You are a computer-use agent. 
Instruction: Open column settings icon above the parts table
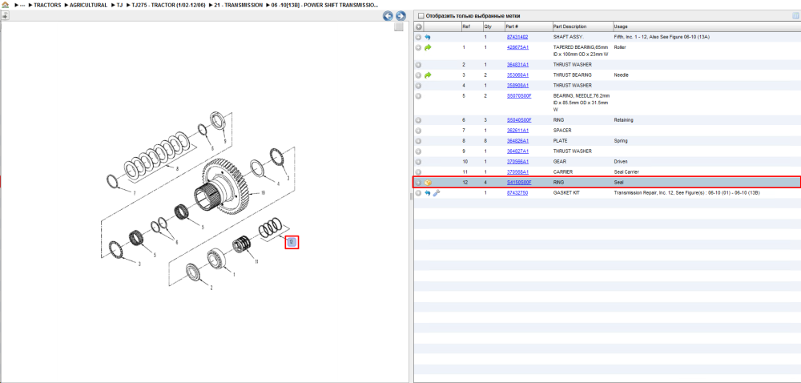point(795,16)
